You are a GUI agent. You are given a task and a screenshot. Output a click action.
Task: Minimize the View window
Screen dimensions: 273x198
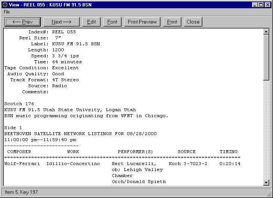point(255,5)
